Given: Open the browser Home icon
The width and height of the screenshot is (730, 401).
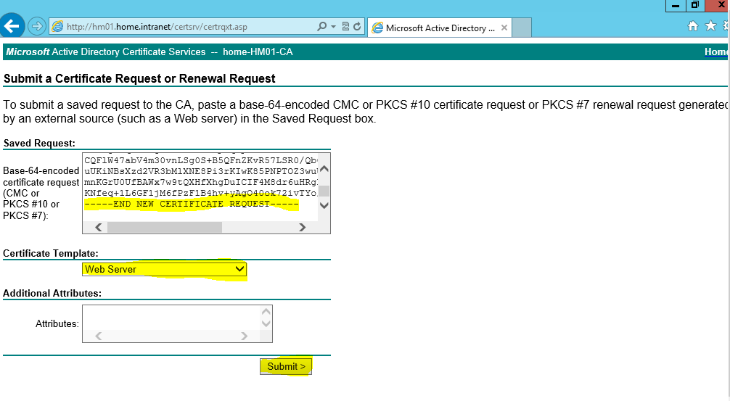Looking at the screenshot, I should (693, 27).
